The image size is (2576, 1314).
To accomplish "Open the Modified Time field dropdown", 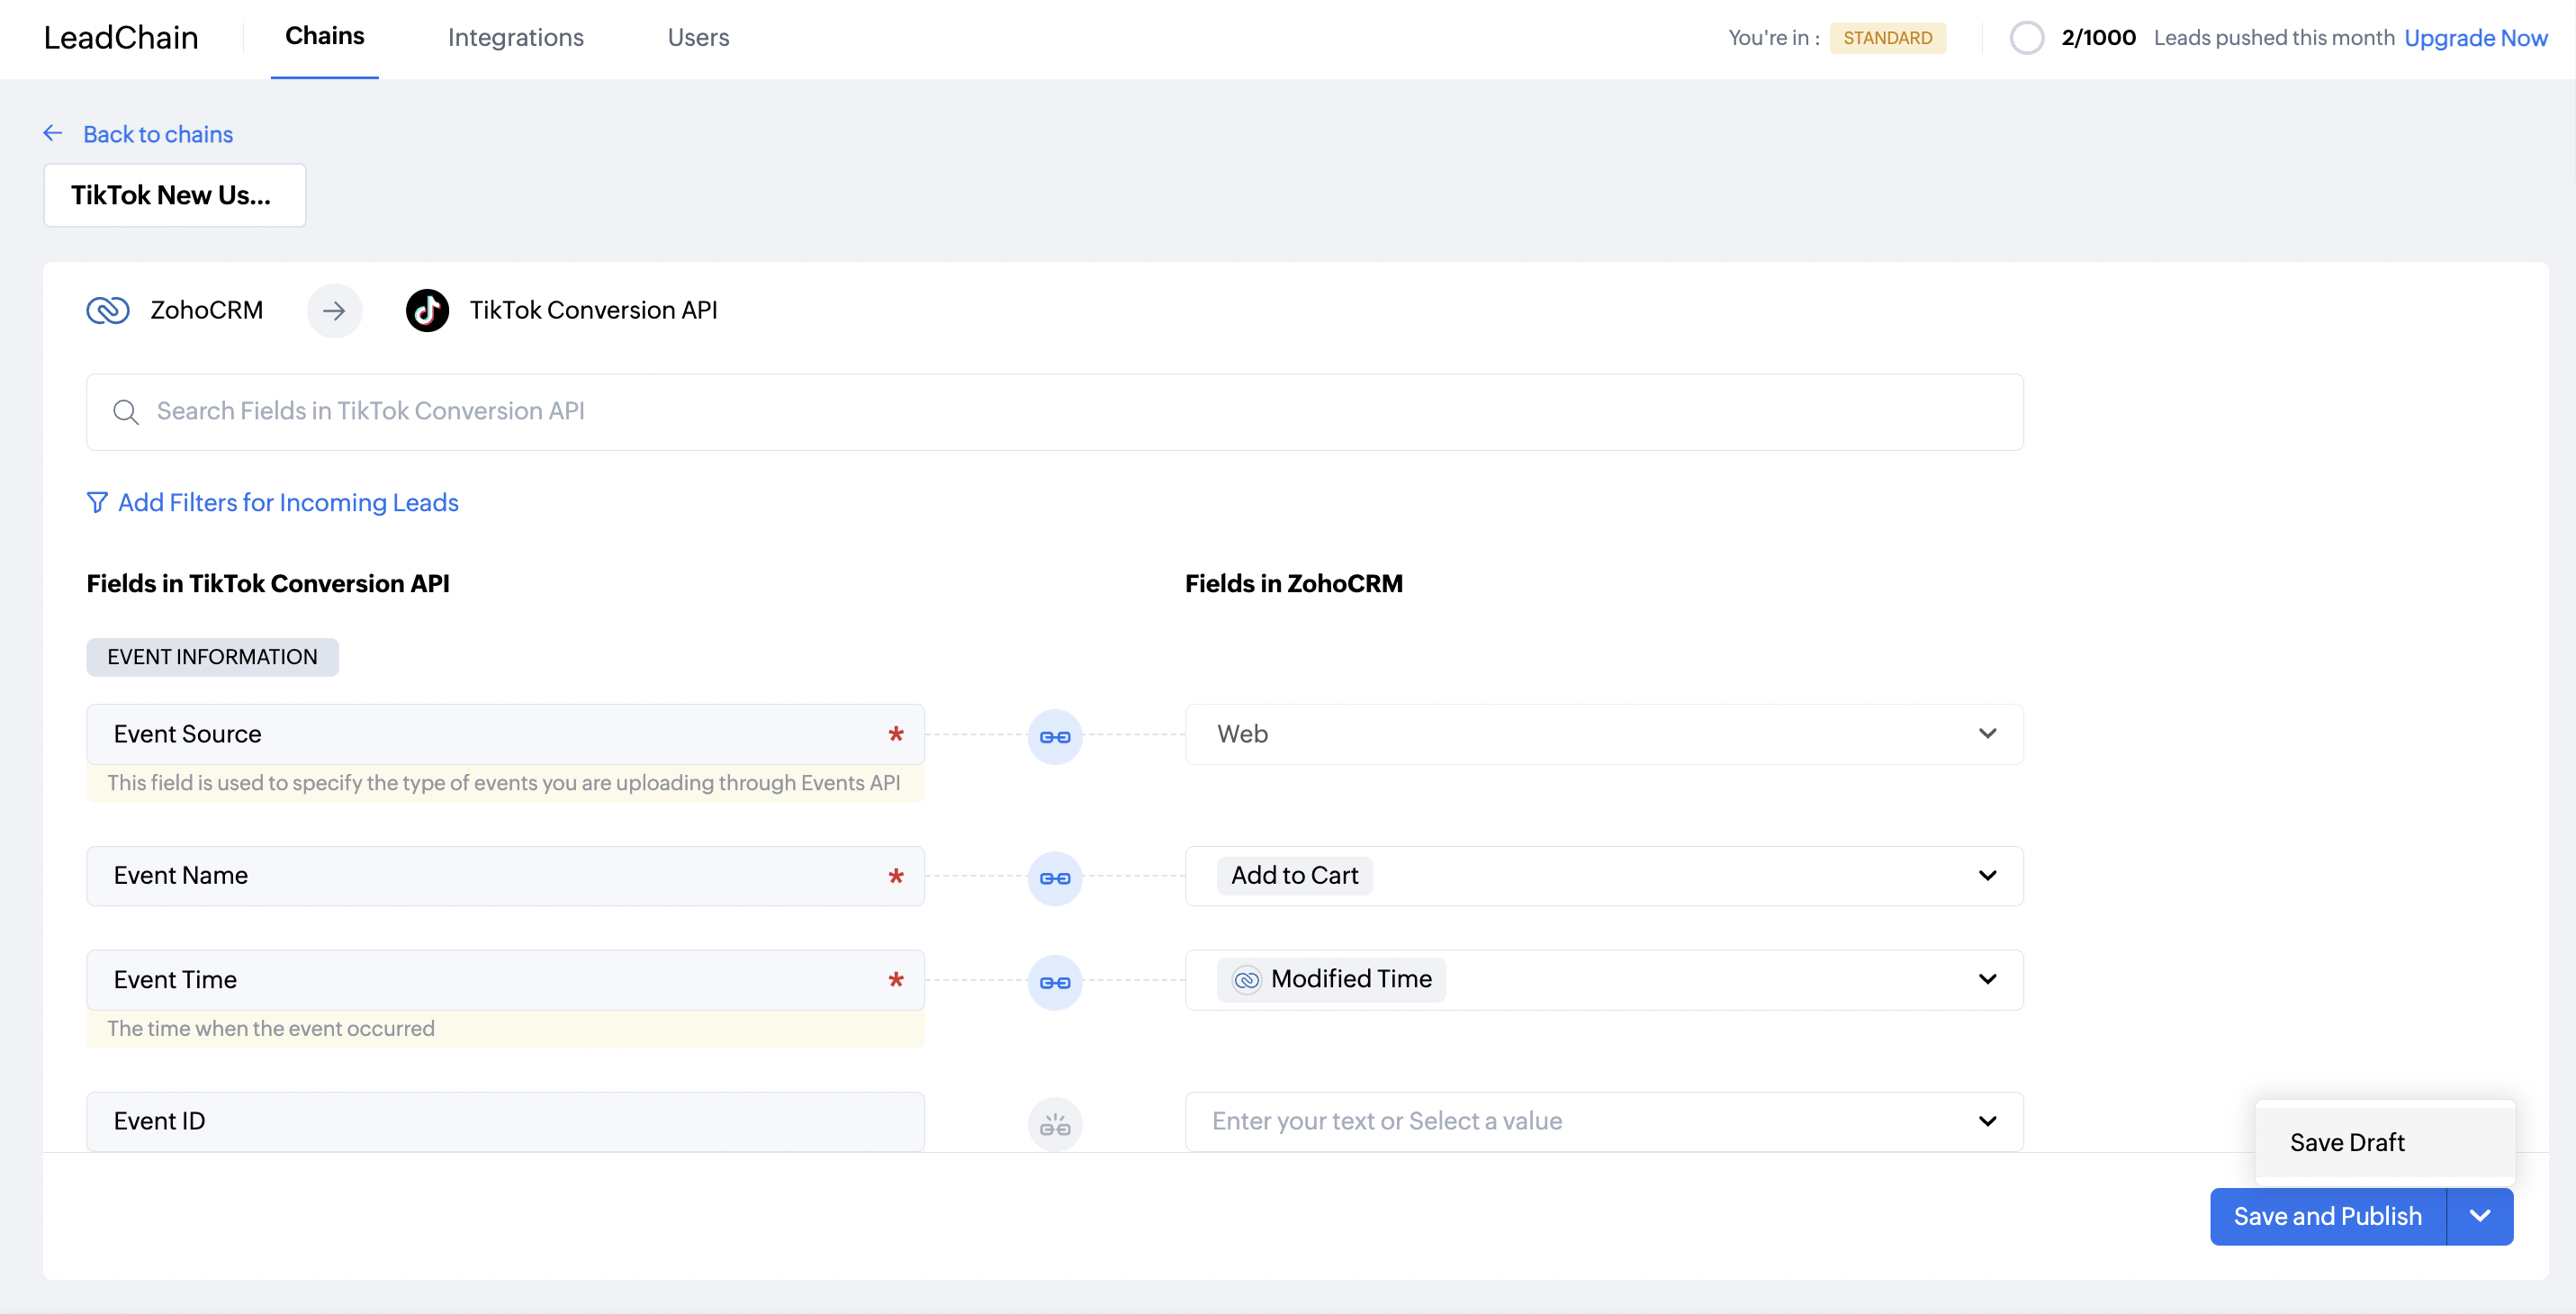I will [1986, 979].
